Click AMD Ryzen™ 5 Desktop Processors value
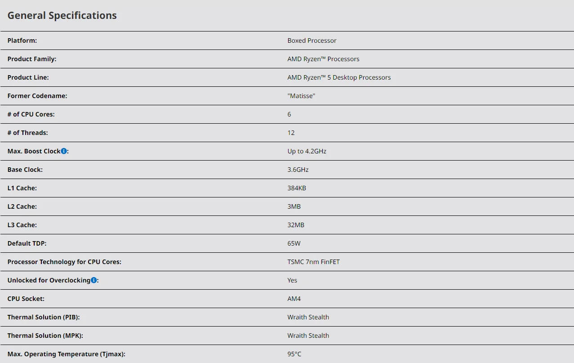574x363 pixels. [x=339, y=77]
